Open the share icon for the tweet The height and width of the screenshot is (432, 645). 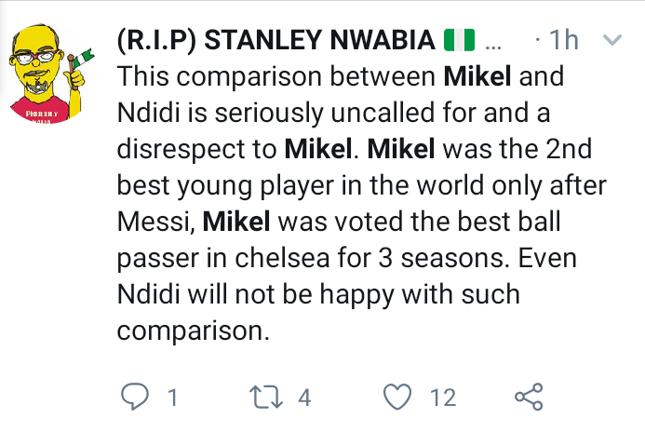coord(529,397)
